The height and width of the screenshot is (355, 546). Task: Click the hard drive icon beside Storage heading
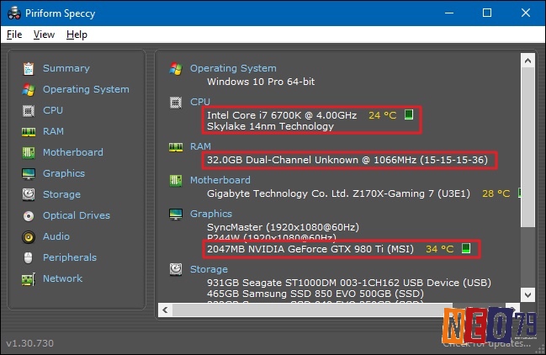(176, 269)
